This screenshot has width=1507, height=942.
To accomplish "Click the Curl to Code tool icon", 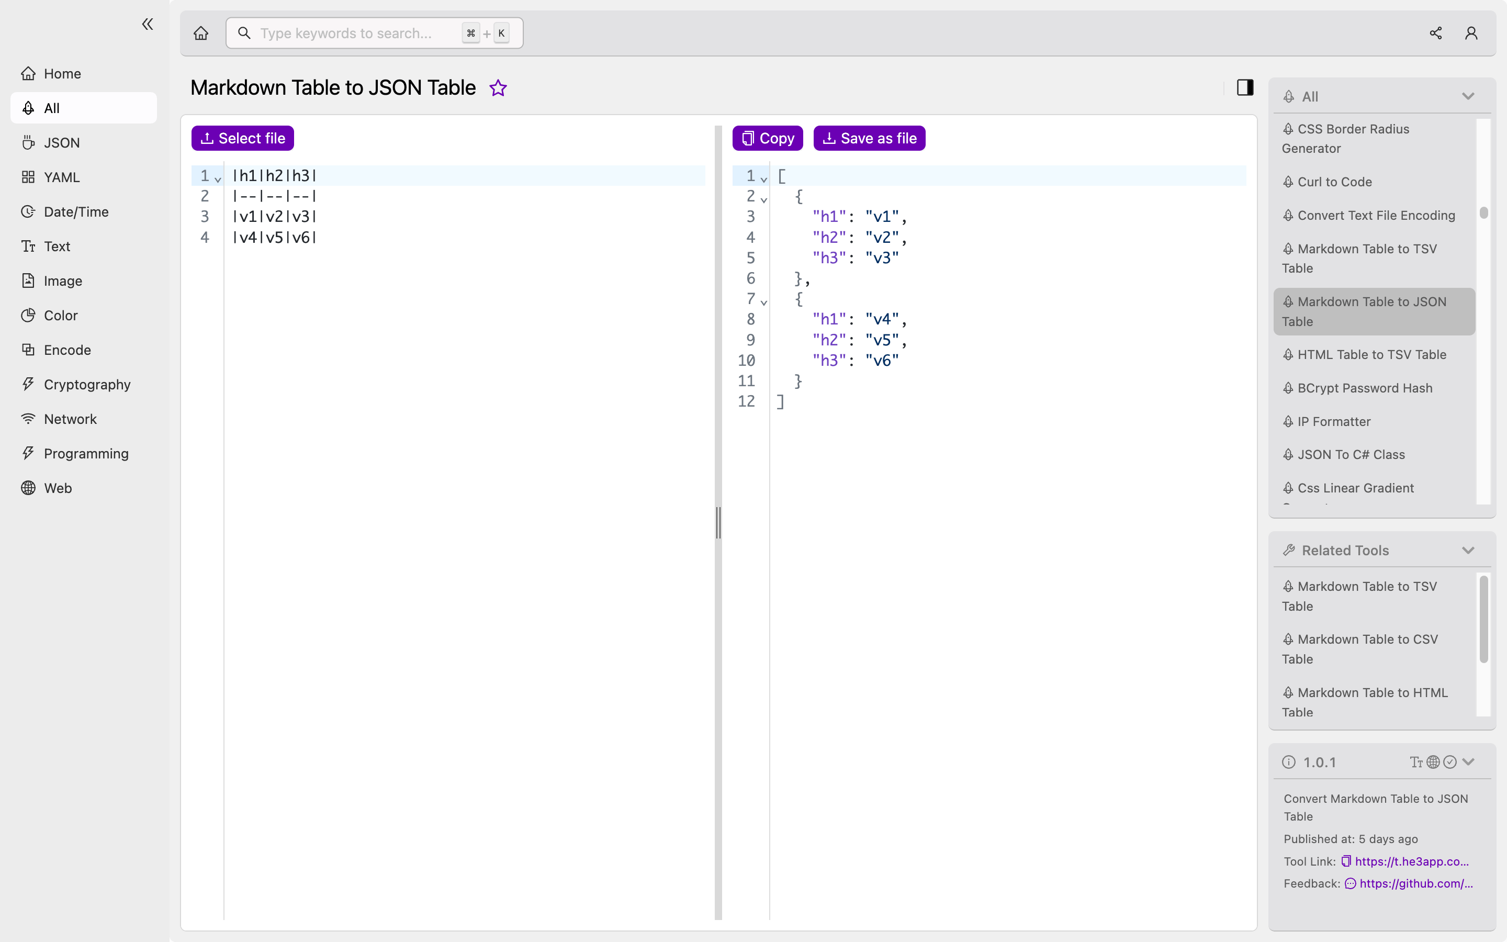I will 1289,181.
